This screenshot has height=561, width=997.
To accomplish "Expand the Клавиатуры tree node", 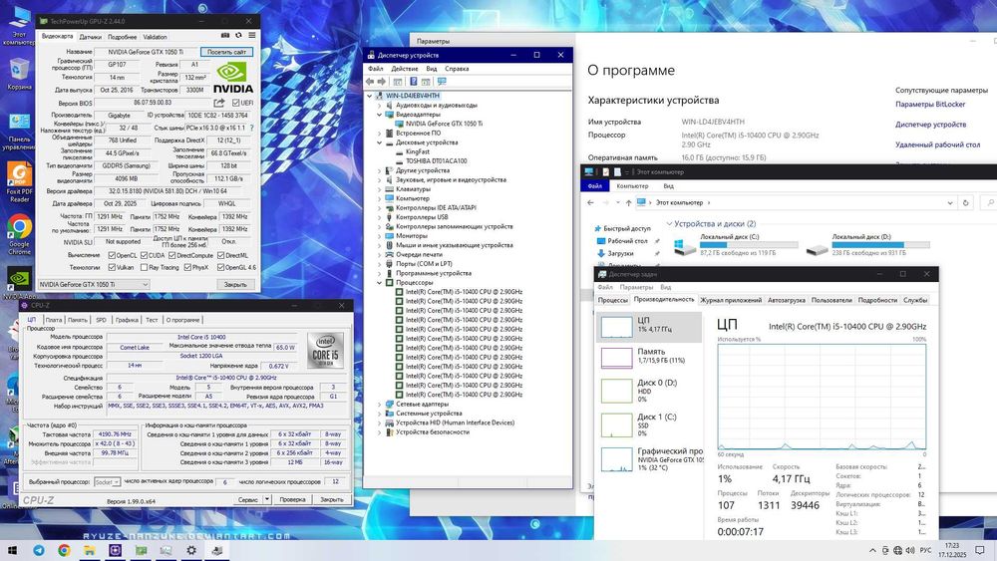I will [380, 189].
